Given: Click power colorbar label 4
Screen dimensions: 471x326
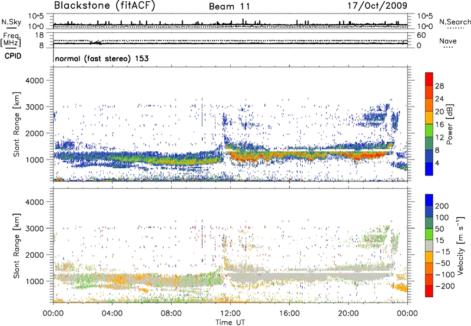Looking at the screenshot, I should coord(437,163).
